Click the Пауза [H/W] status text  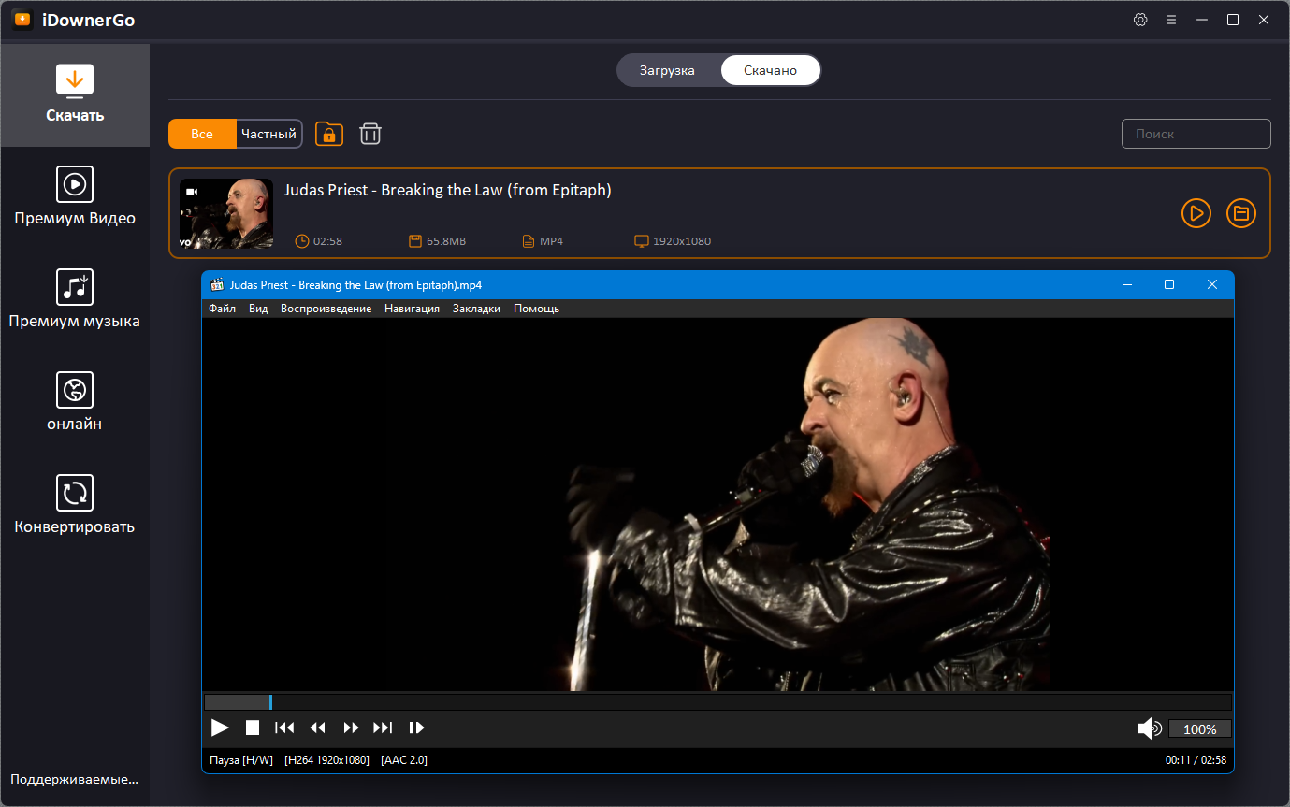[x=241, y=760]
